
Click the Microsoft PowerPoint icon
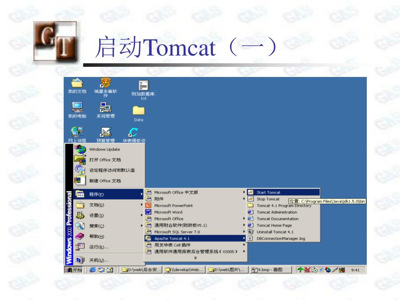point(148,205)
